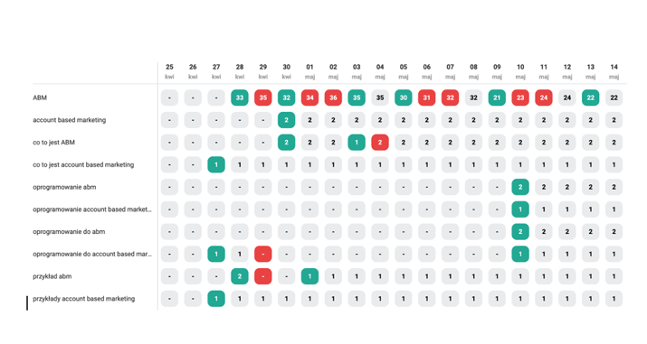Image resolution: width=647 pixels, height=344 pixels.
Task: Open the 'account based marketing' keyword row
Action: 70,120
